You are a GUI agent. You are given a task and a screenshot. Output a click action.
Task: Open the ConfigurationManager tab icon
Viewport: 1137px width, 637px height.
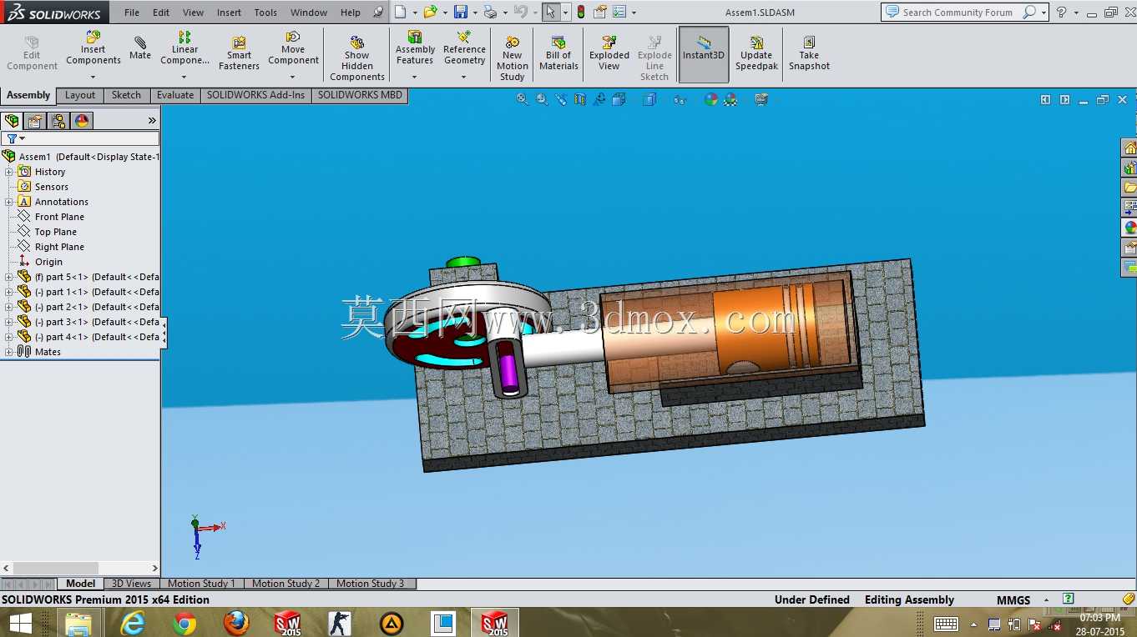pyautogui.click(x=58, y=121)
